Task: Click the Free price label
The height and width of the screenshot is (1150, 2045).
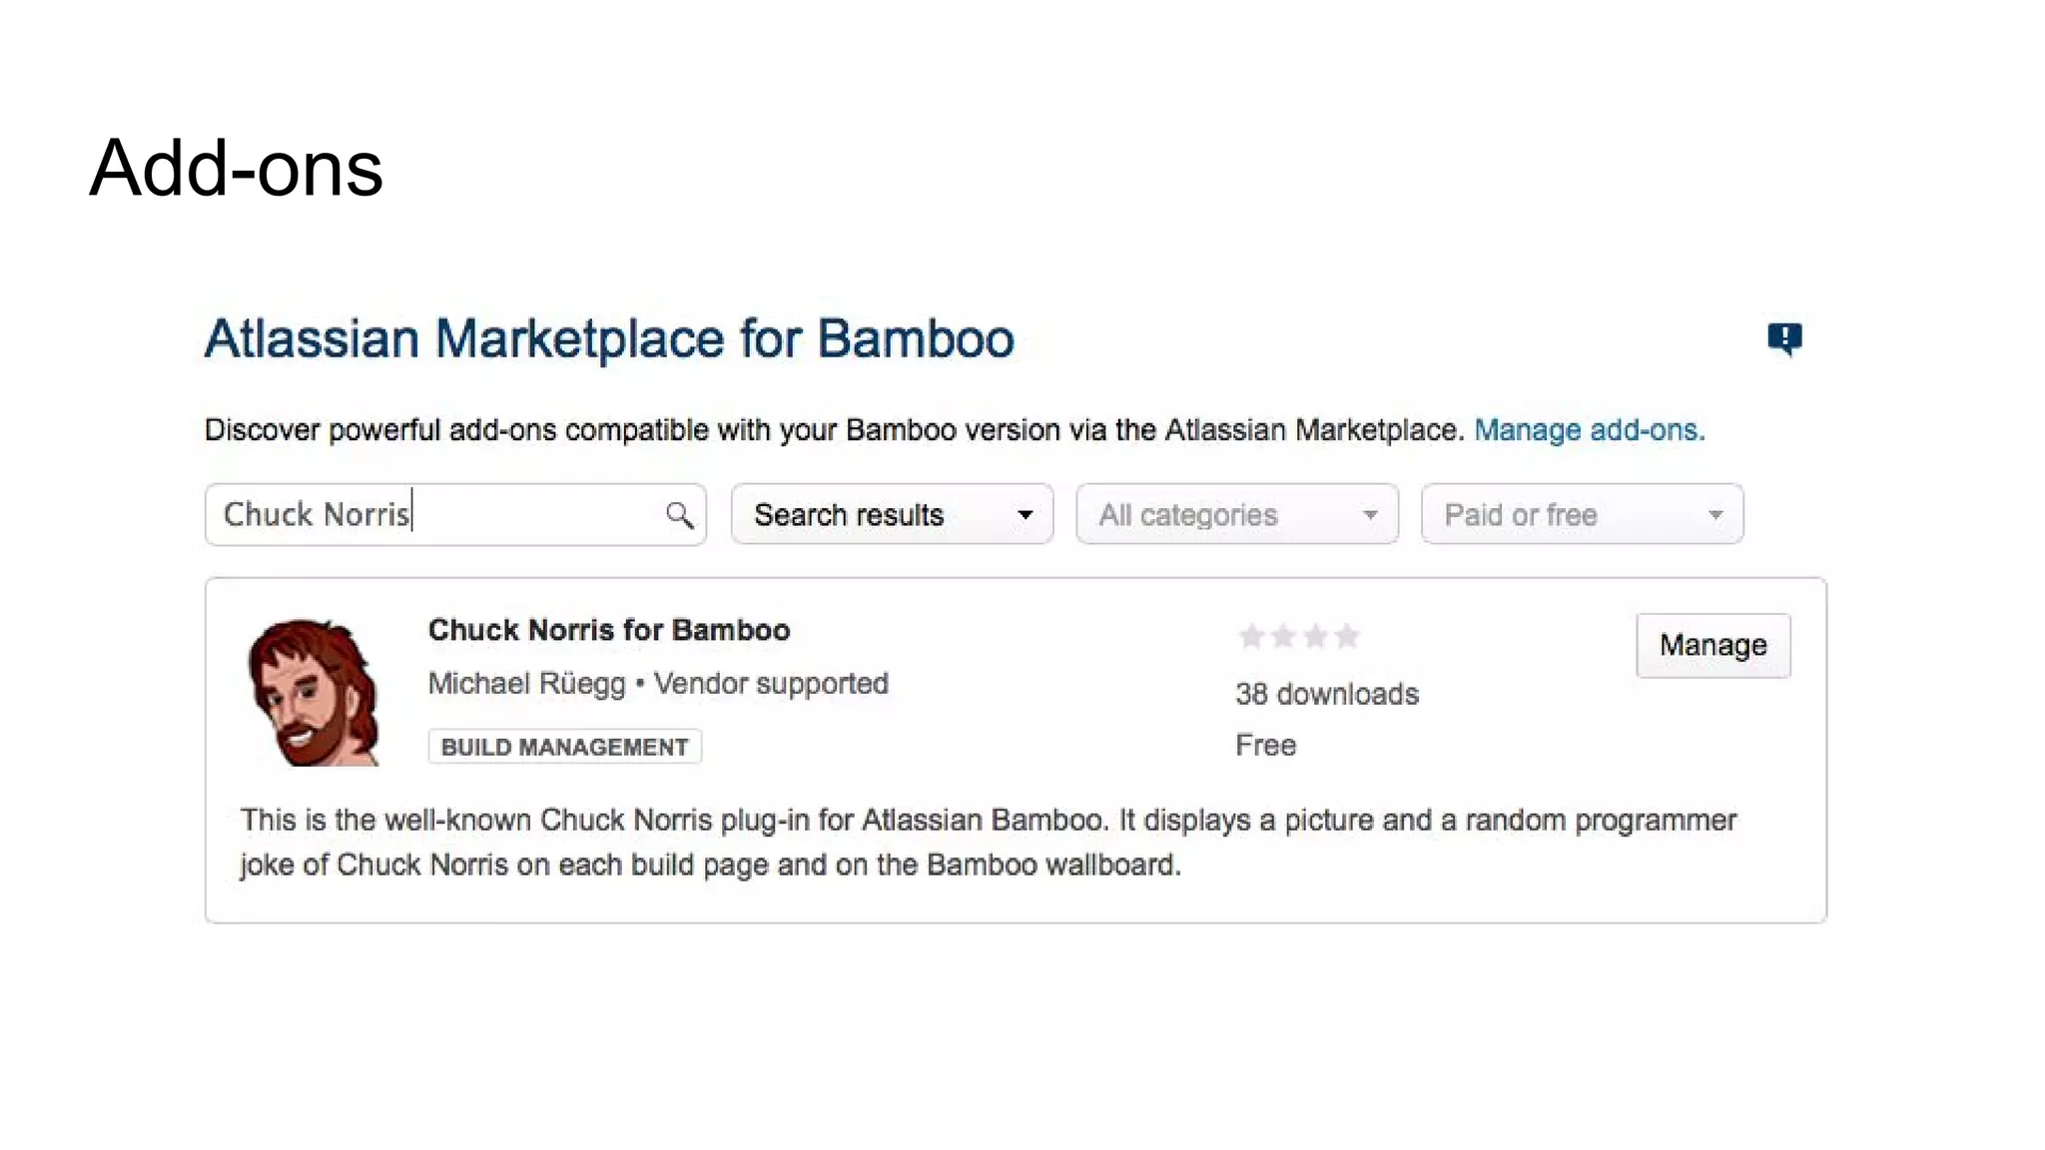Action: [1265, 745]
